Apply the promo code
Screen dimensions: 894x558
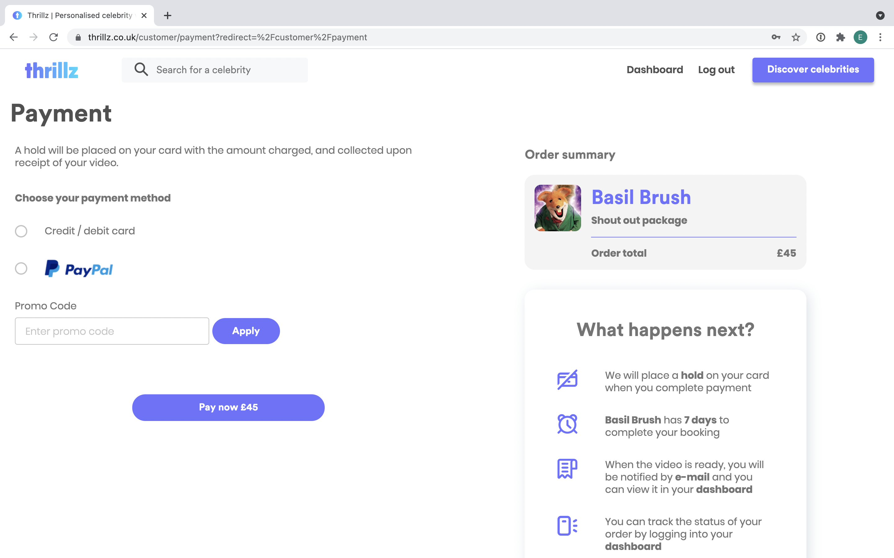click(x=246, y=331)
